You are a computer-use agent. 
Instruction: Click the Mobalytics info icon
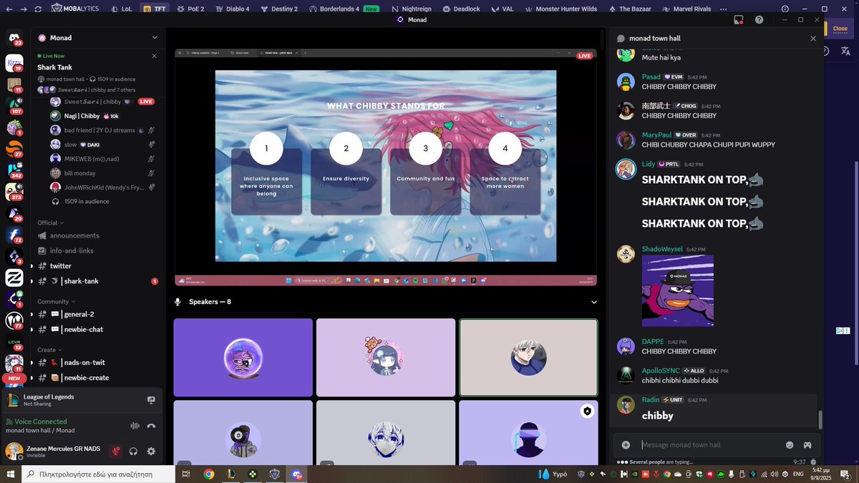[785, 9]
